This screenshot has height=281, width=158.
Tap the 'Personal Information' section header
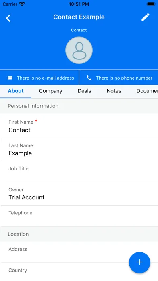pos(79,106)
